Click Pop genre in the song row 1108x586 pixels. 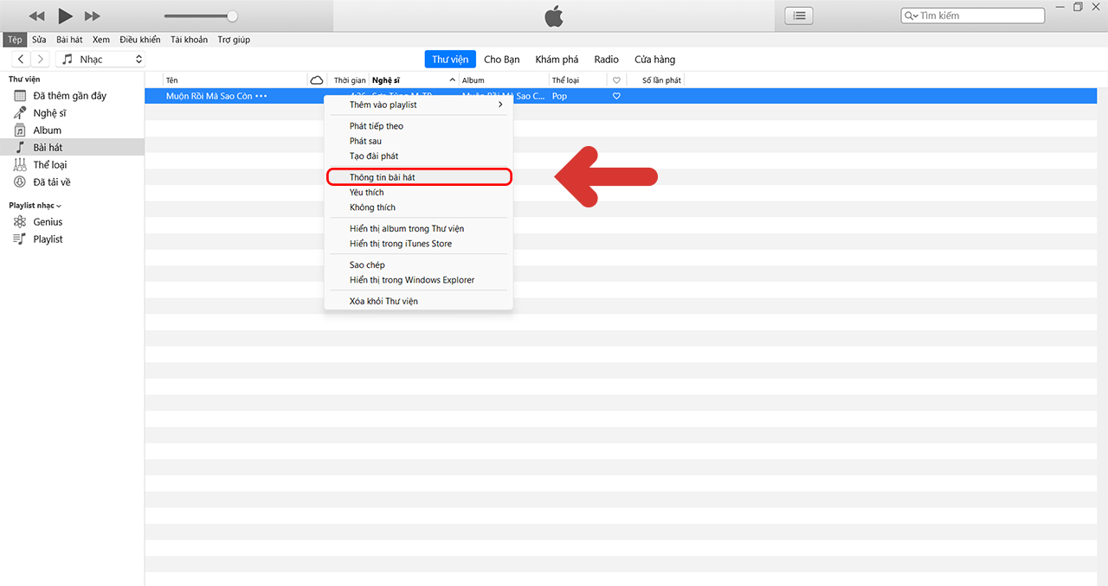tap(559, 96)
